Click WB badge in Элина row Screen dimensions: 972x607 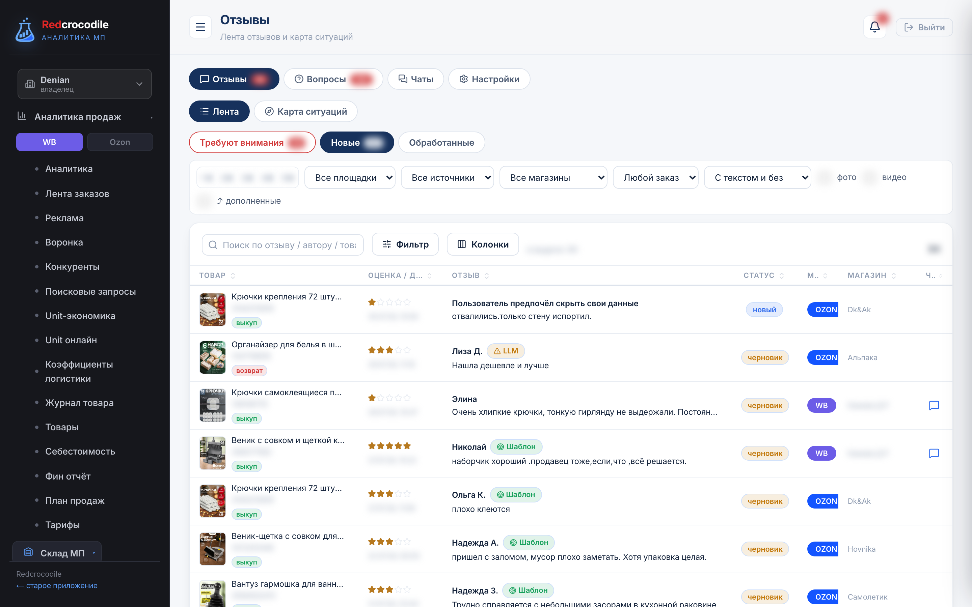[x=821, y=405]
